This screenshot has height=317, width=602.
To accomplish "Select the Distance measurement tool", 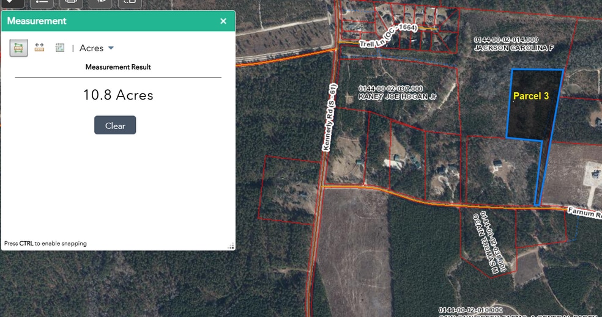I will pyautogui.click(x=39, y=48).
